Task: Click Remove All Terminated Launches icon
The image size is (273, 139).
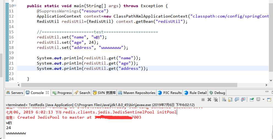Action: [x=216, y=99]
